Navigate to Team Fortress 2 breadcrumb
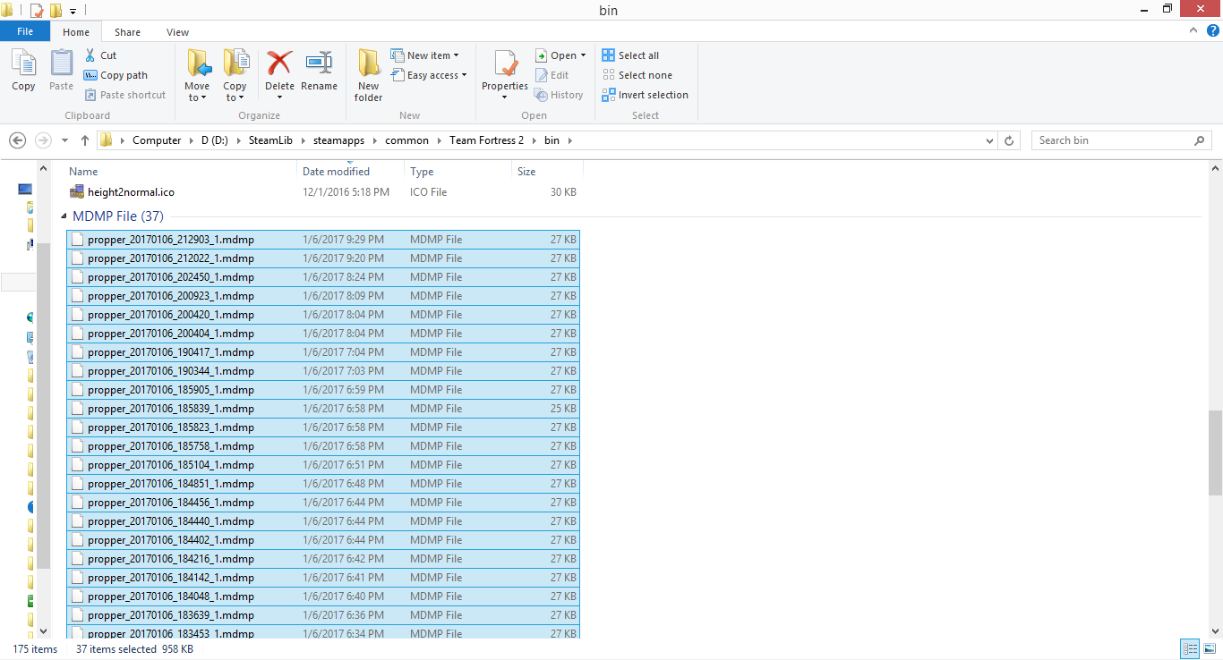 (x=486, y=140)
